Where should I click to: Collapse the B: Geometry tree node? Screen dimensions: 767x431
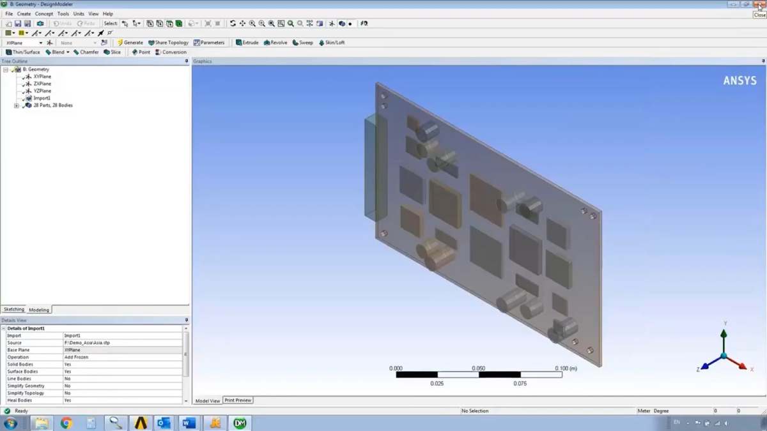(6, 70)
